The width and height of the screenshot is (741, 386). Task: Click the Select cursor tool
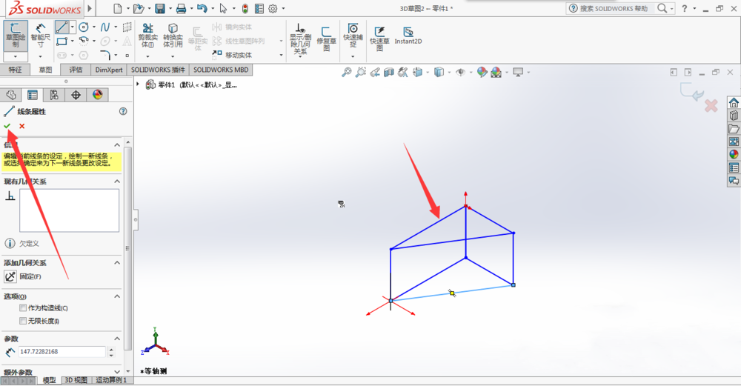click(x=224, y=8)
